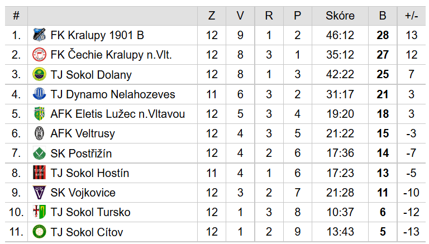Click the Skóre column header
429x244 pixels.
point(340,16)
